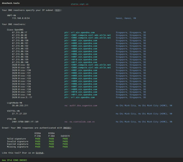This screenshot has width=183, height=162.
Task: Select IPv6 resolver 2620:0:cca:3::17
Action: [x=22, y=97]
